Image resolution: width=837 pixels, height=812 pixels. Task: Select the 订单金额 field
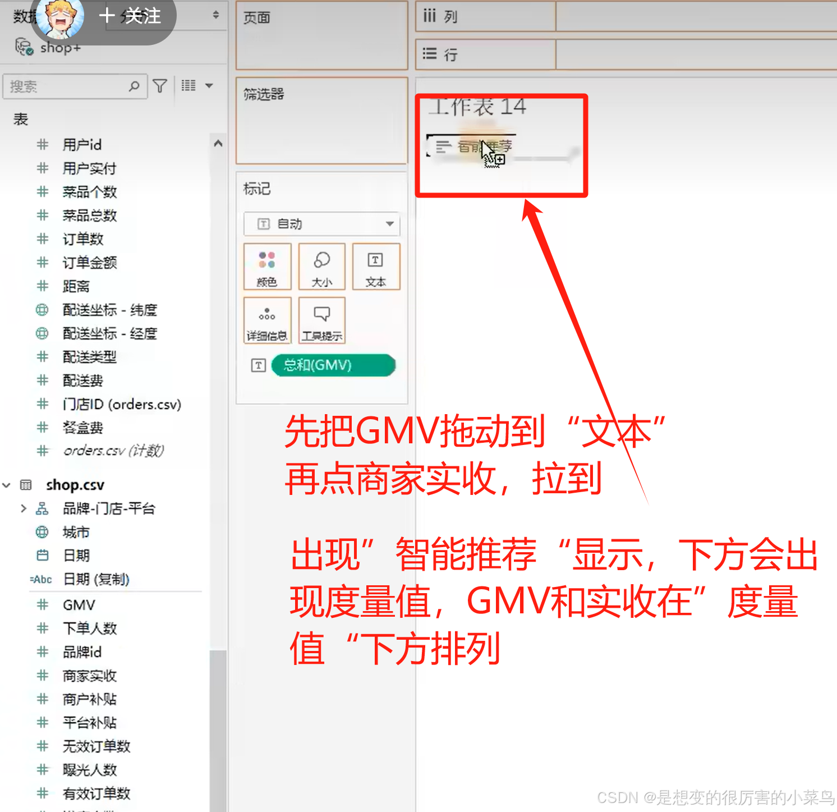pyautogui.click(x=89, y=263)
